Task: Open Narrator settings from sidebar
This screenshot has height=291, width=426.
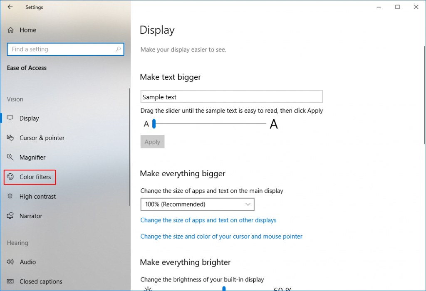Action: point(31,216)
